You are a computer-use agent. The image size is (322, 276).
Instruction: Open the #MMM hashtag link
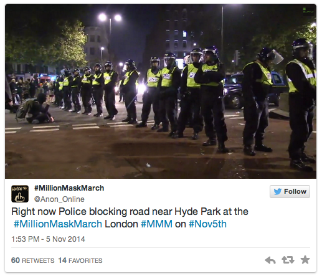pos(157,224)
